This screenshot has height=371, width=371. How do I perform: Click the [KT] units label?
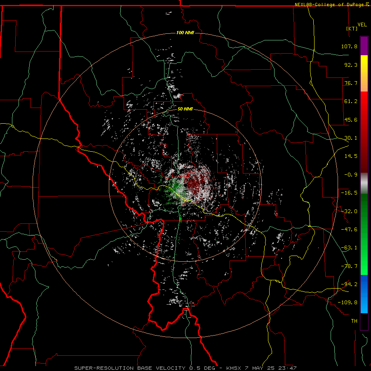click(x=352, y=28)
